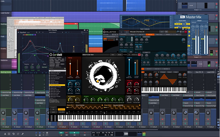Image resolution: width=220 pixels, height=137 pixels.
Task: Click the Save button in BioTek
Action: coord(113,55)
